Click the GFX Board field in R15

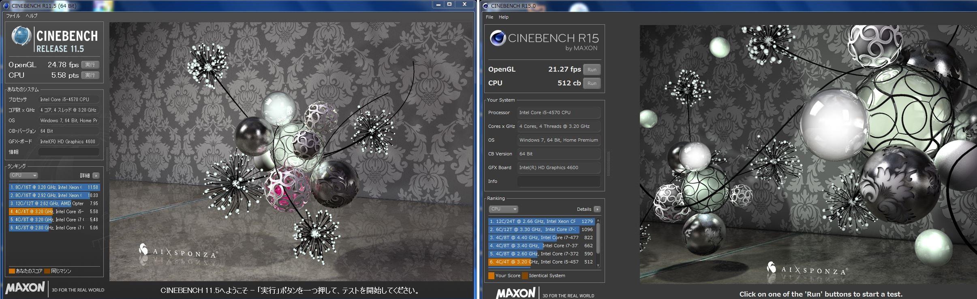coord(559,168)
